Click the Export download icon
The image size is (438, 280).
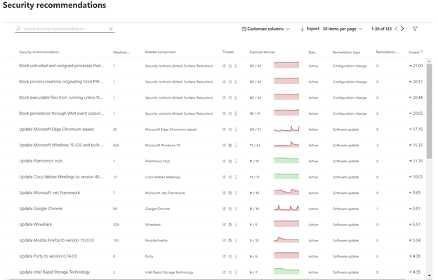302,29
